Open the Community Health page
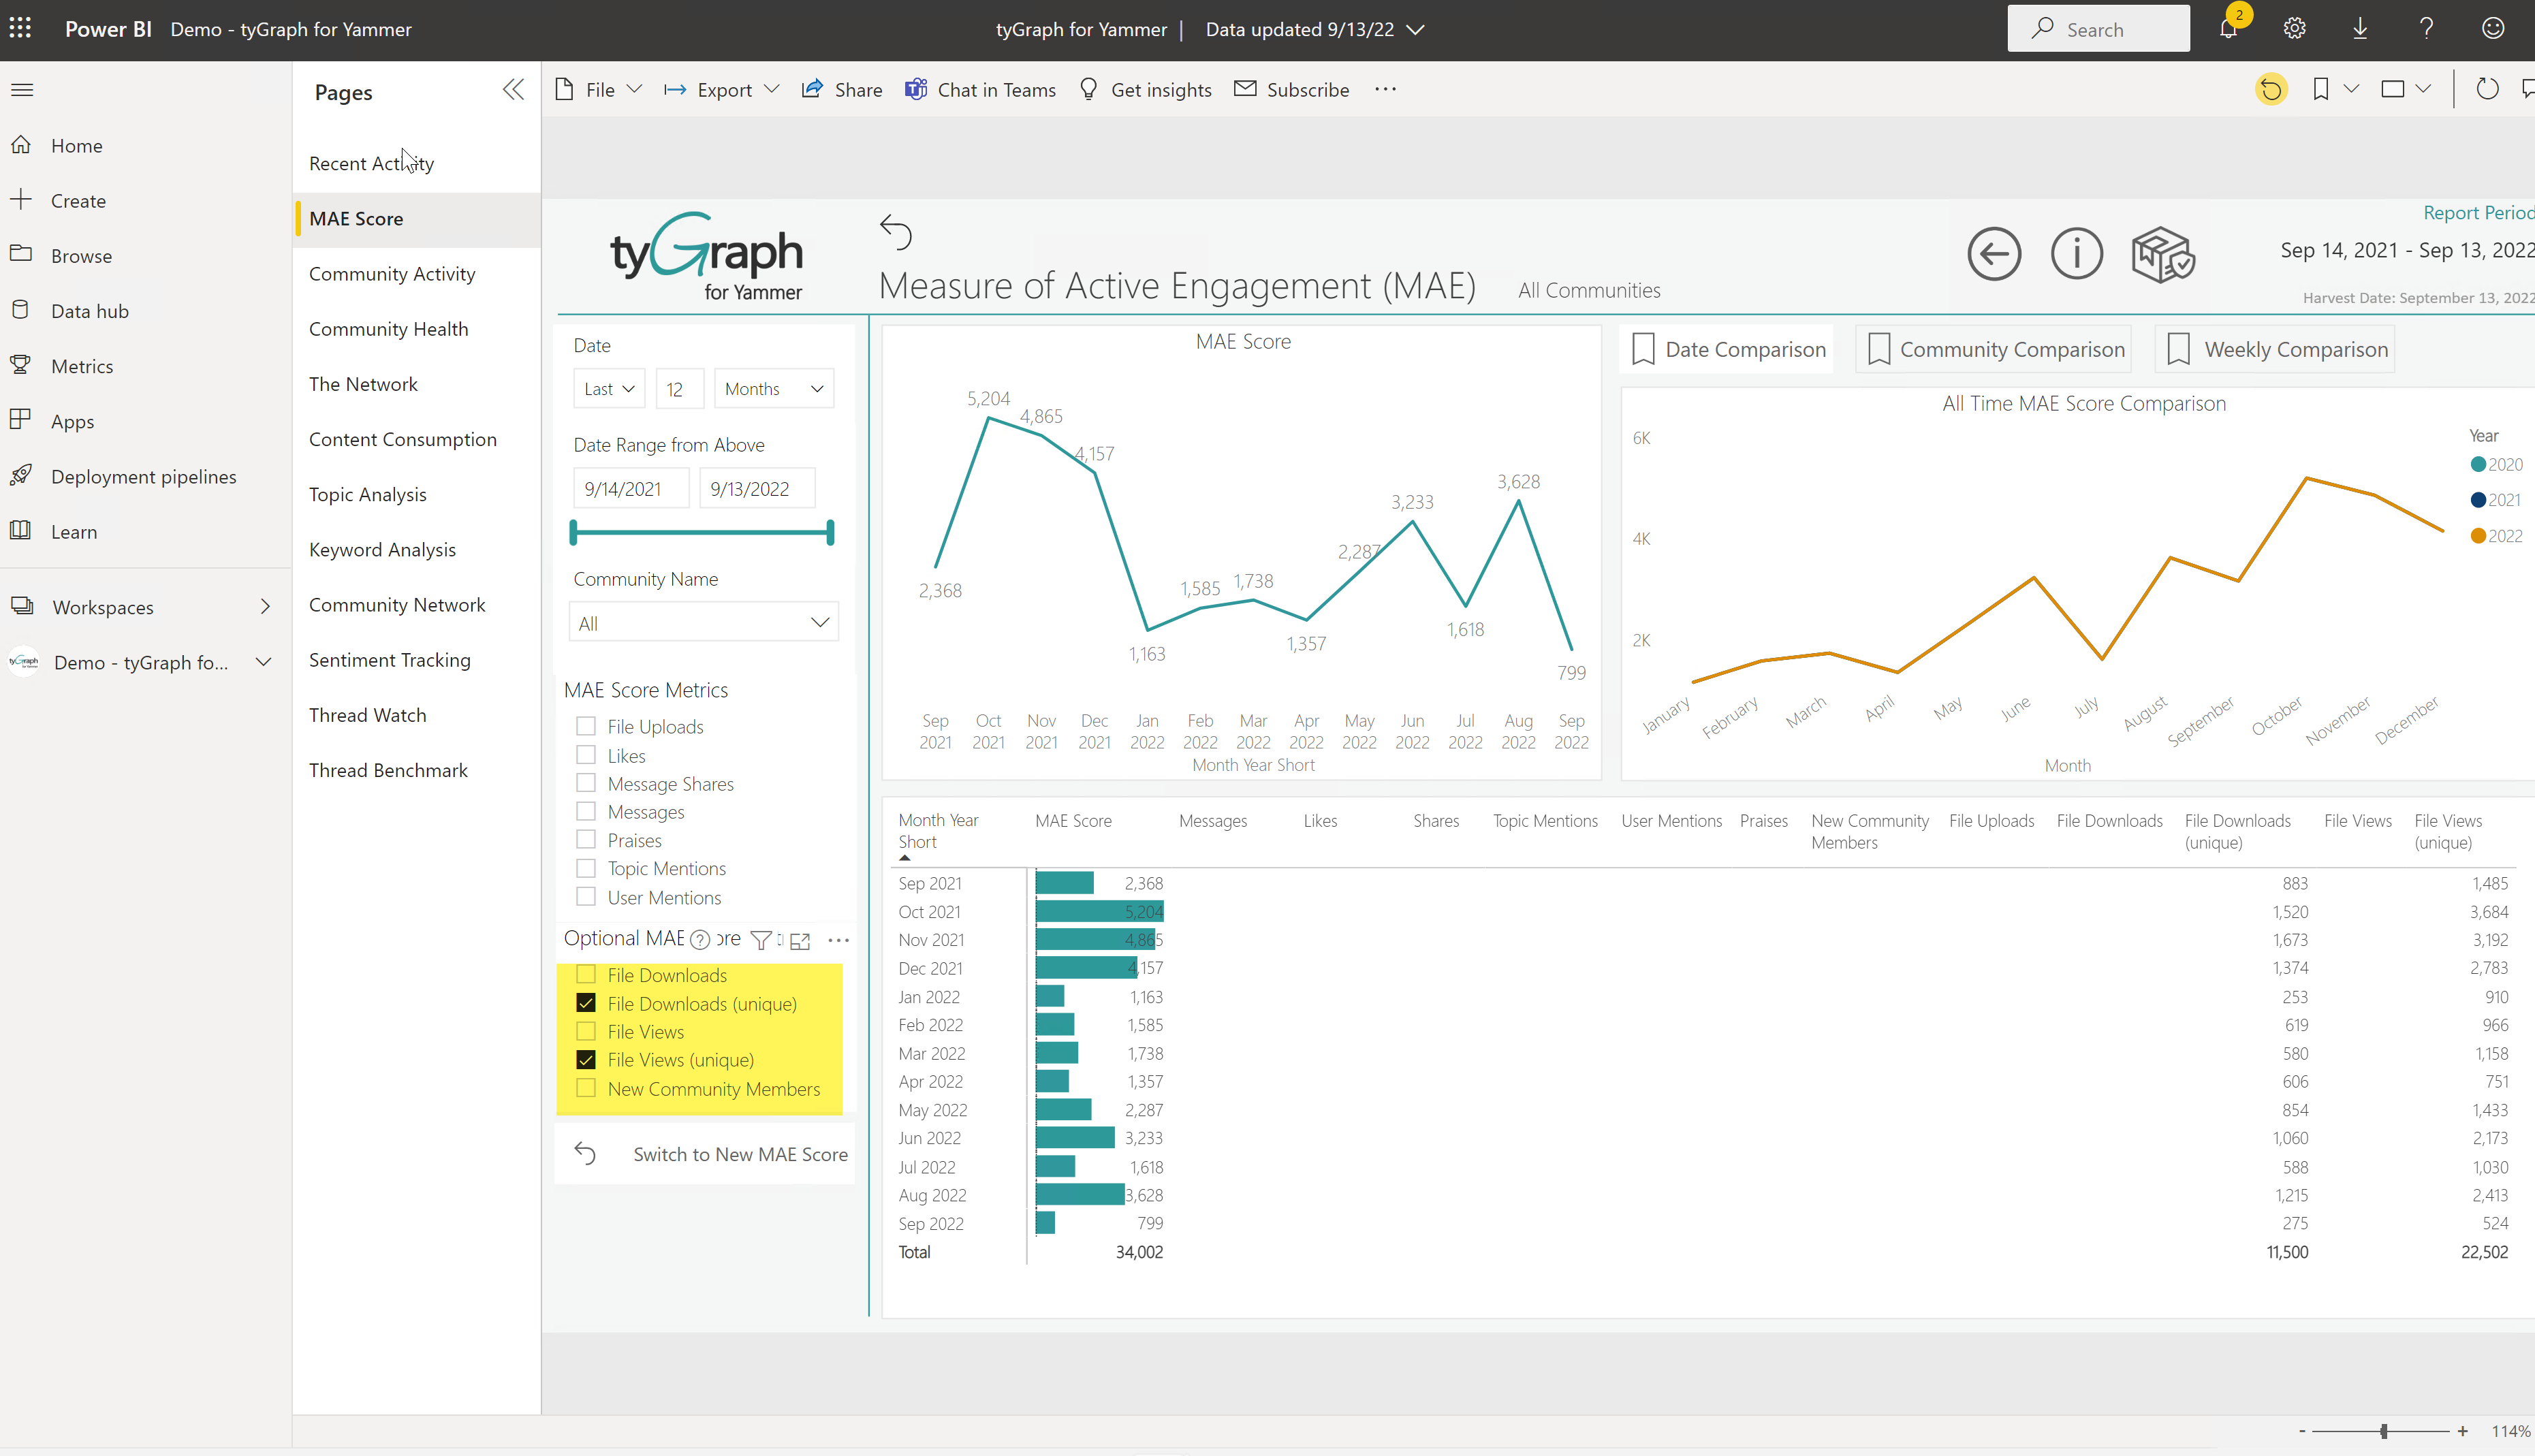 click(x=388, y=329)
